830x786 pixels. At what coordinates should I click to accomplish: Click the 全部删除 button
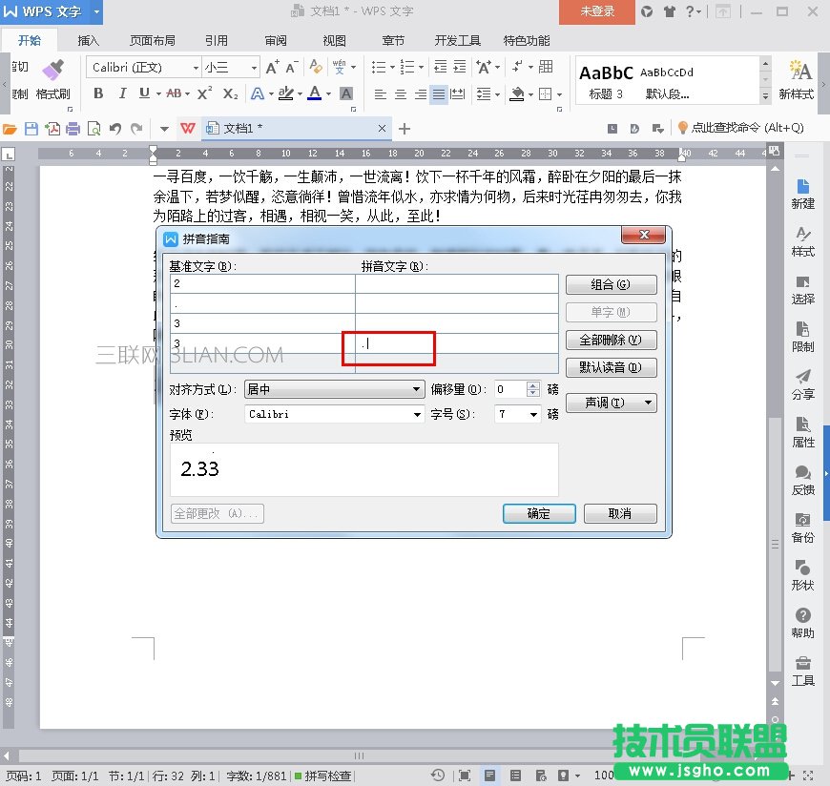[611, 340]
